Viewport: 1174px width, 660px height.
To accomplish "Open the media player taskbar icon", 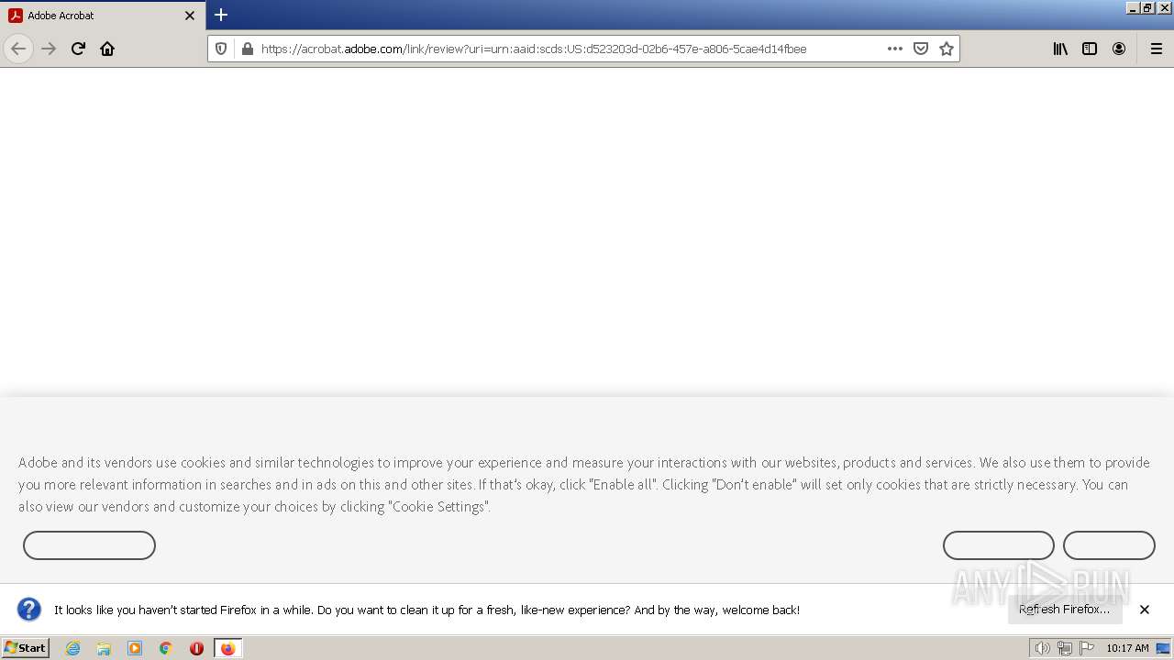I will (135, 648).
